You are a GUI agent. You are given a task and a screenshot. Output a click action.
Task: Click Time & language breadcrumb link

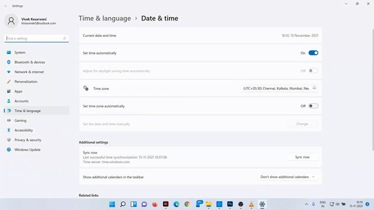pos(105,18)
